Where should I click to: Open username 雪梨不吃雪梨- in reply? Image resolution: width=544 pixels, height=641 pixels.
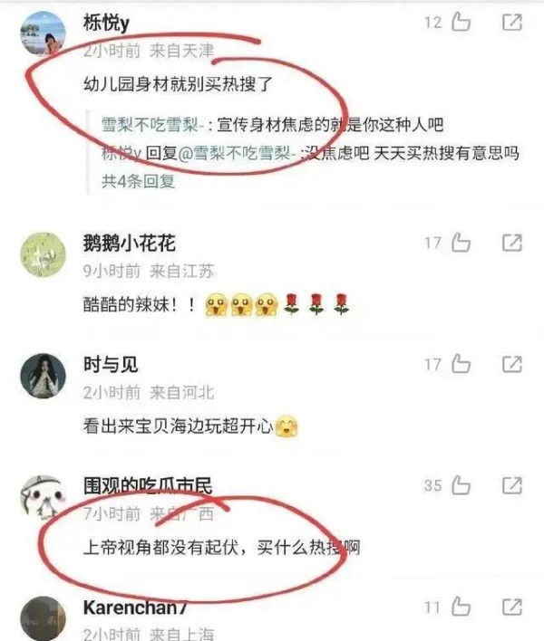[152, 125]
